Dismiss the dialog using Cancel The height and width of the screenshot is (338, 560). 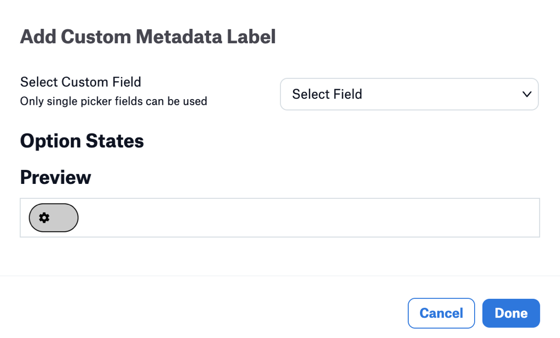click(441, 313)
